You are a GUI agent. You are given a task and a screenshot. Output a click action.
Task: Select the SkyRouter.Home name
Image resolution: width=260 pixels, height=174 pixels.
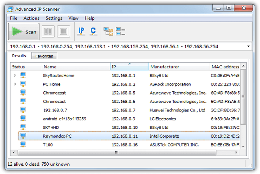59,76
